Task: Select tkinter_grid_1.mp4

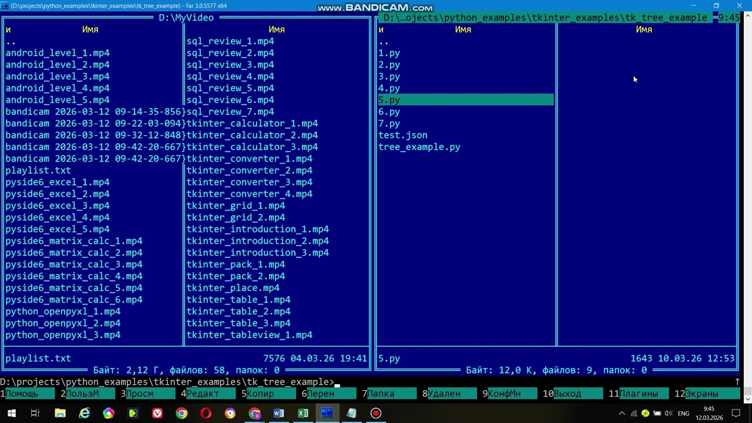Action: (x=236, y=206)
